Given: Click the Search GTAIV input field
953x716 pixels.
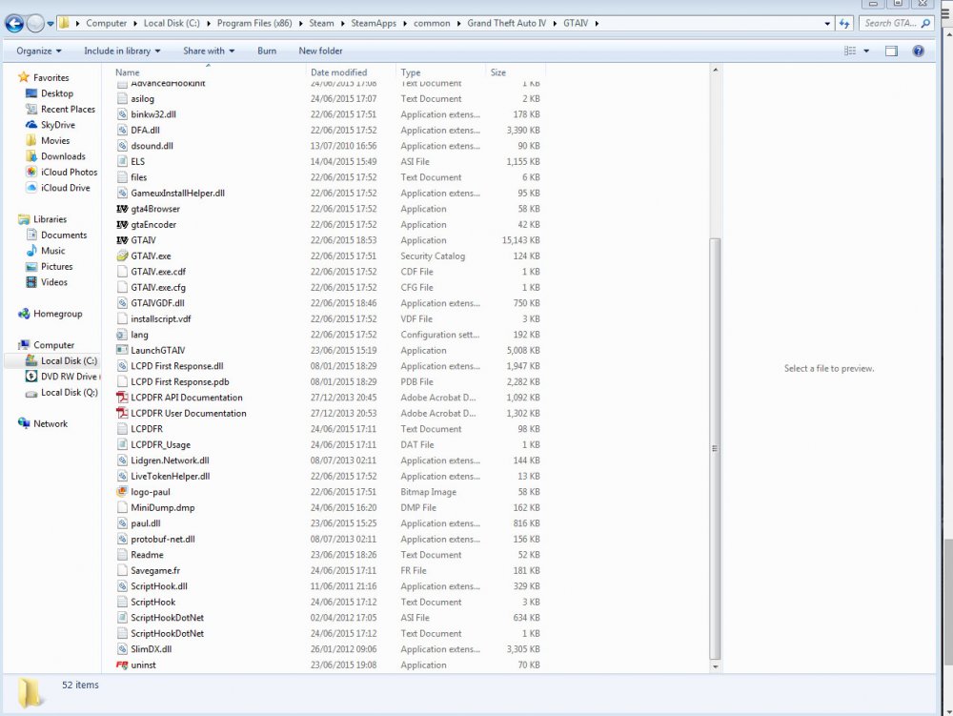Looking at the screenshot, I should (x=896, y=24).
